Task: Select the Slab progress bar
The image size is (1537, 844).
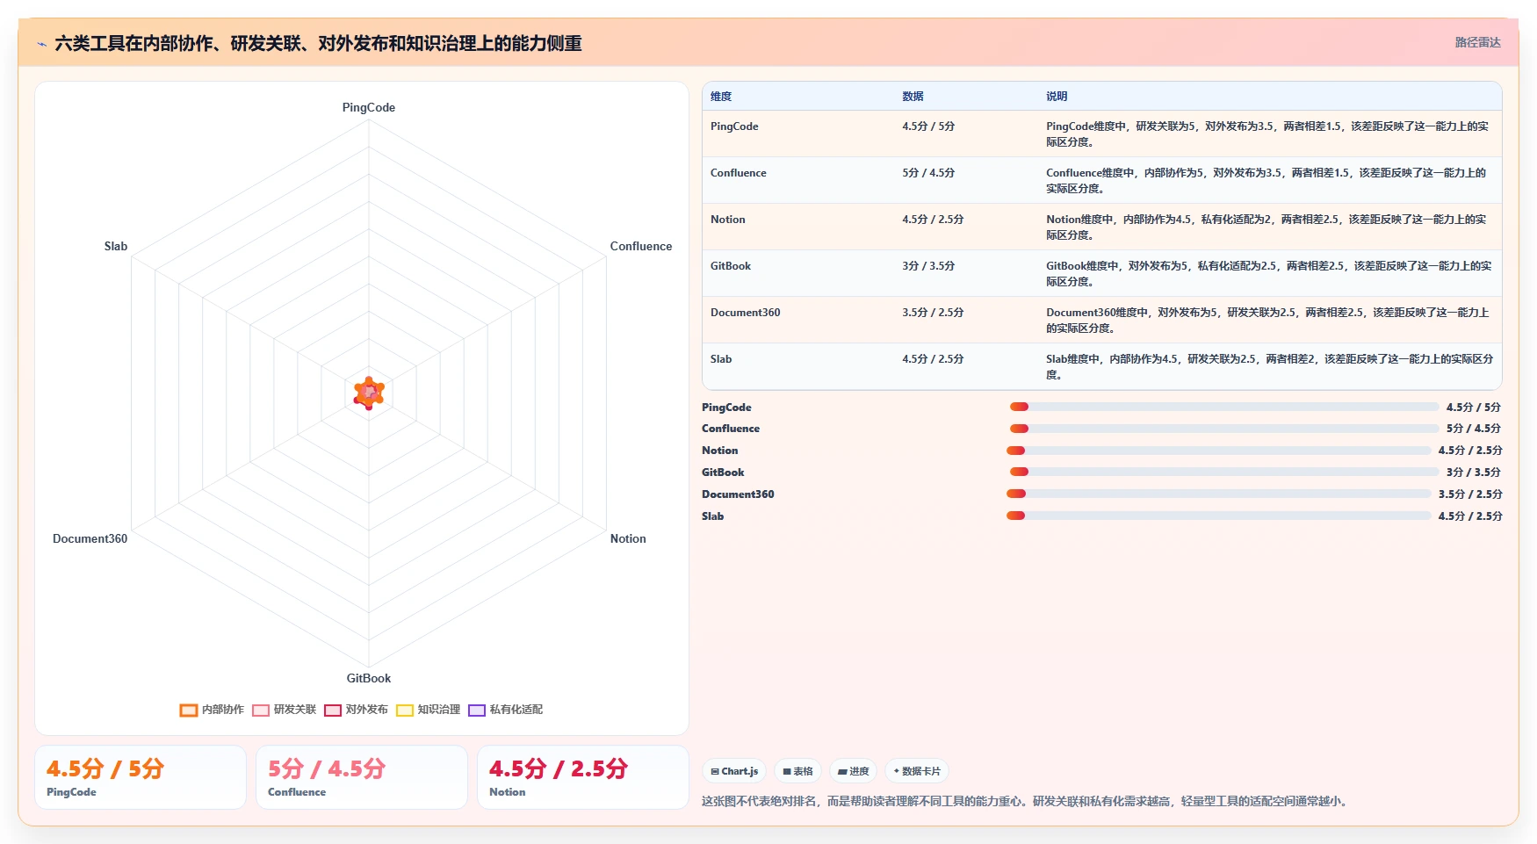Action: [x=1219, y=516]
